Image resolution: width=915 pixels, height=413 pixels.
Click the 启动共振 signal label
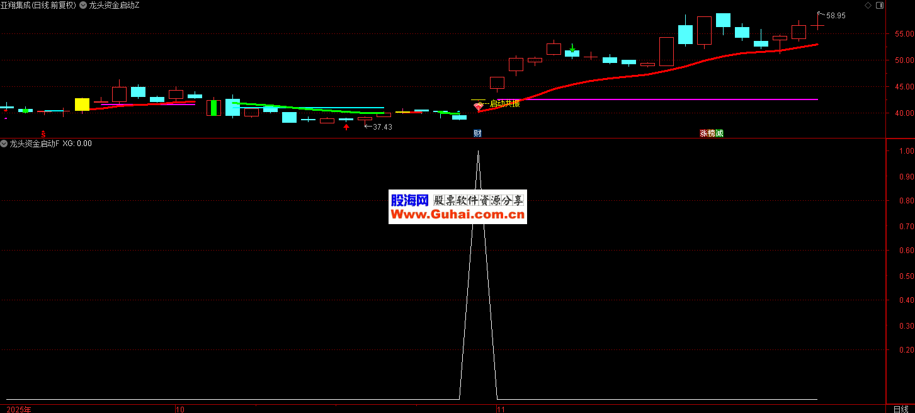point(505,103)
